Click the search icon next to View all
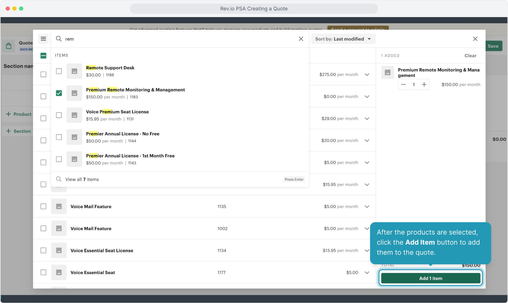This screenshot has height=303, width=508. (x=59, y=179)
